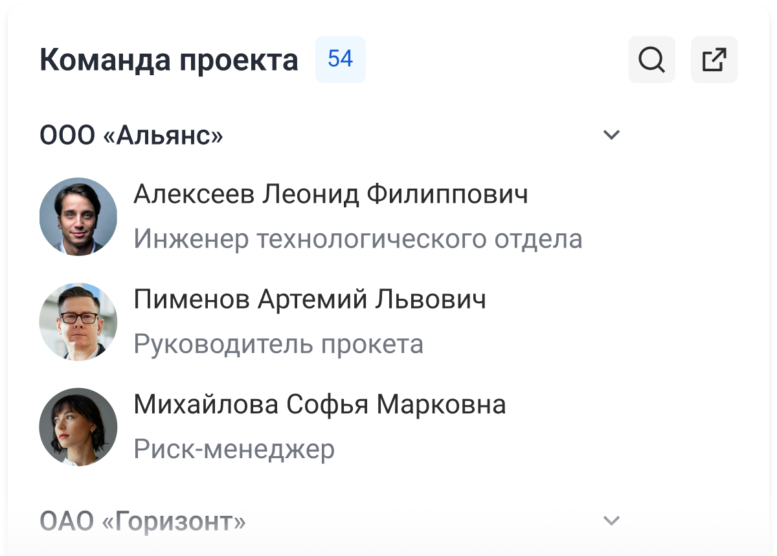Select the ОАО «Горизонт» section label
The image size is (777, 556).
click(x=143, y=518)
